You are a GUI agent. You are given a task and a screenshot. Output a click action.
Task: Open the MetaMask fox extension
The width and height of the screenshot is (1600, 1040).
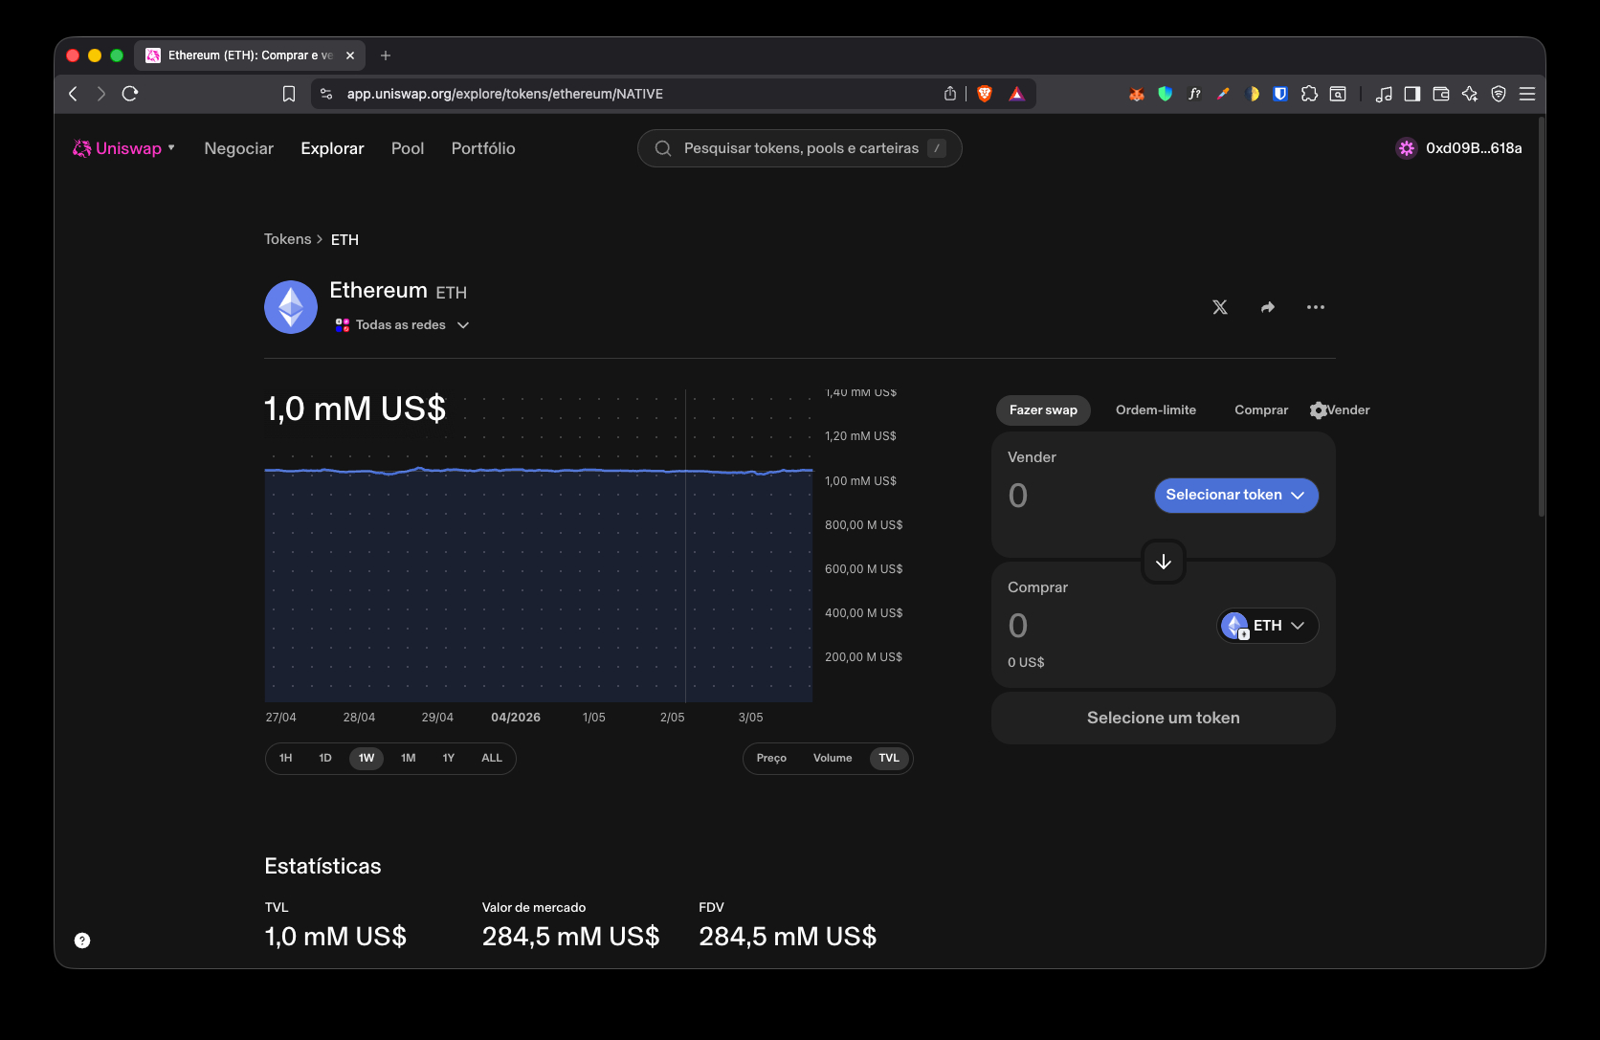click(x=1137, y=94)
